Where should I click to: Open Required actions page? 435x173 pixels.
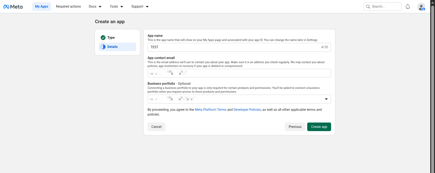point(68,7)
